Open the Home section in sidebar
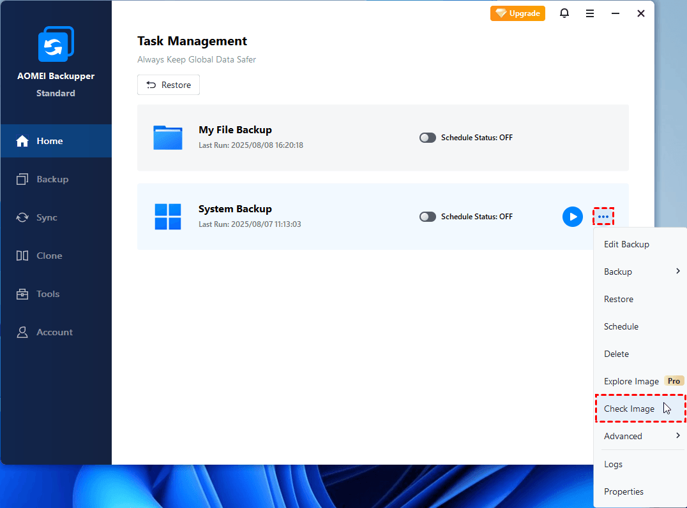The width and height of the screenshot is (687, 508). [x=56, y=141]
